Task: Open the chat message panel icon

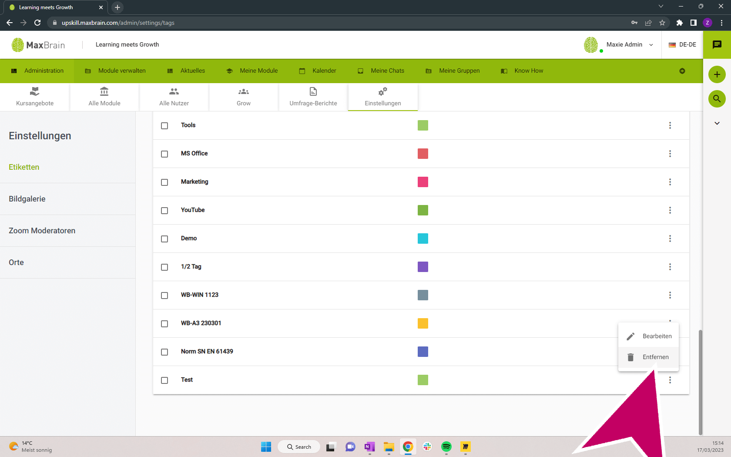Action: [717, 44]
